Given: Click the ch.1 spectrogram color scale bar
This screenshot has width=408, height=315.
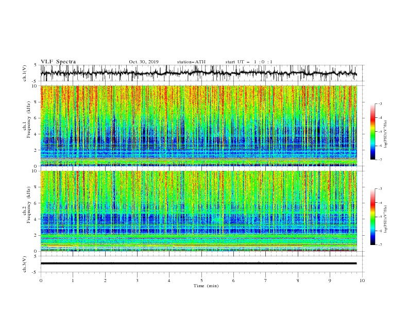Looking at the screenshot, I should (372, 132).
